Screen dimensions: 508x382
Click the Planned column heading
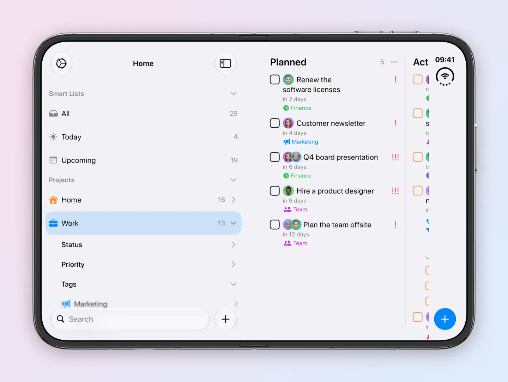click(288, 62)
